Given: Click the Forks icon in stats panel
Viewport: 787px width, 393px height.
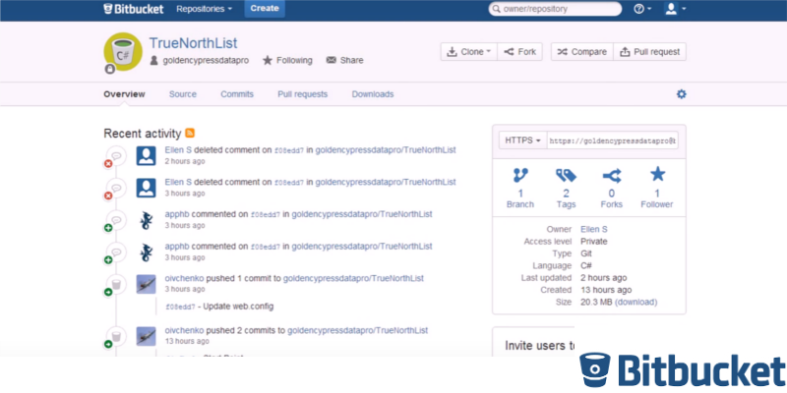Looking at the screenshot, I should pos(611,176).
